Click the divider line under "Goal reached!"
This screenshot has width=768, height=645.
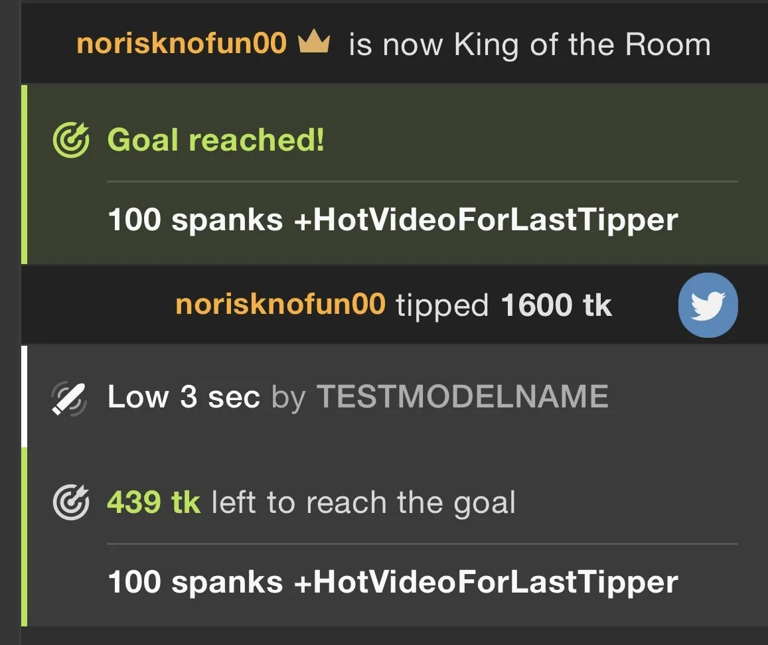click(x=422, y=181)
